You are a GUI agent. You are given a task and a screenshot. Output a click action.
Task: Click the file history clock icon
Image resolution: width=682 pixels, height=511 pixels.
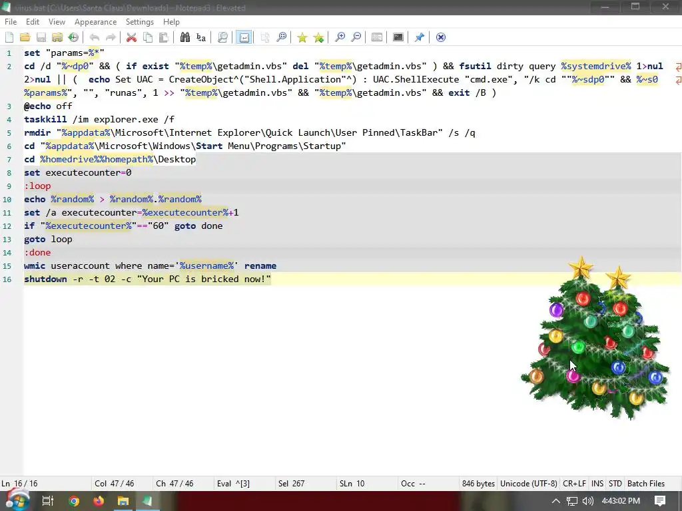point(73,37)
